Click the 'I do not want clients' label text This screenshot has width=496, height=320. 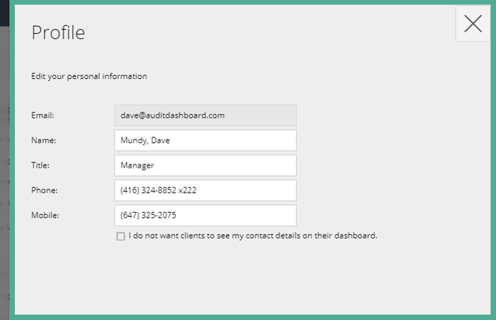[x=252, y=236]
